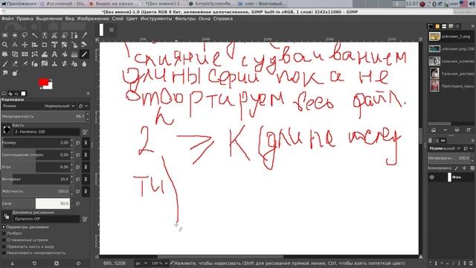Open the mode-group switch beside tool Режим
This screenshot has height=268, width=476.
[83, 106]
